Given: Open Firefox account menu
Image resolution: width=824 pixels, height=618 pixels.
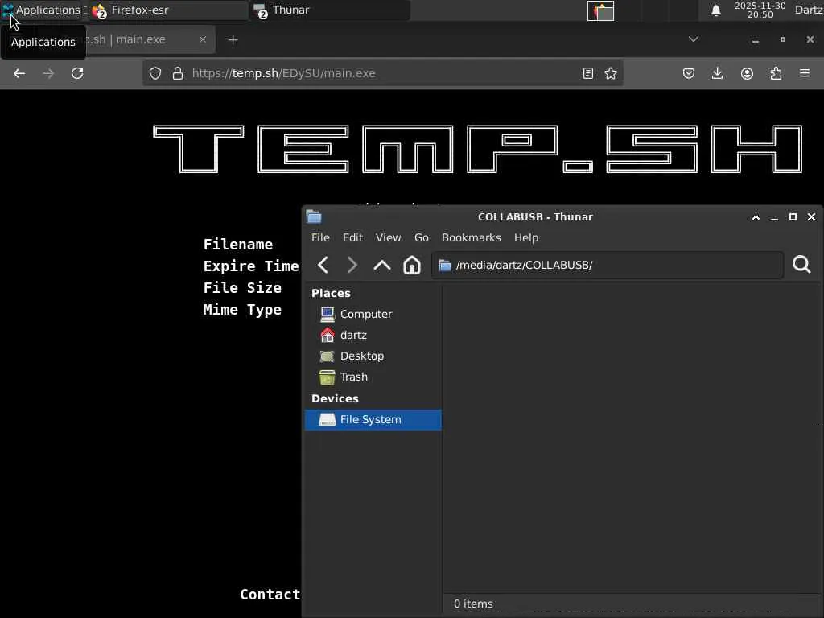Looking at the screenshot, I should pyautogui.click(x=747, y=73).
